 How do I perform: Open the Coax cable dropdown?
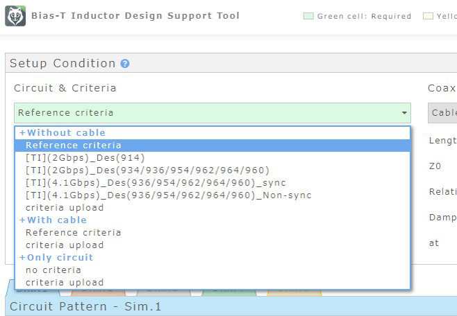(x=443, y=113)
